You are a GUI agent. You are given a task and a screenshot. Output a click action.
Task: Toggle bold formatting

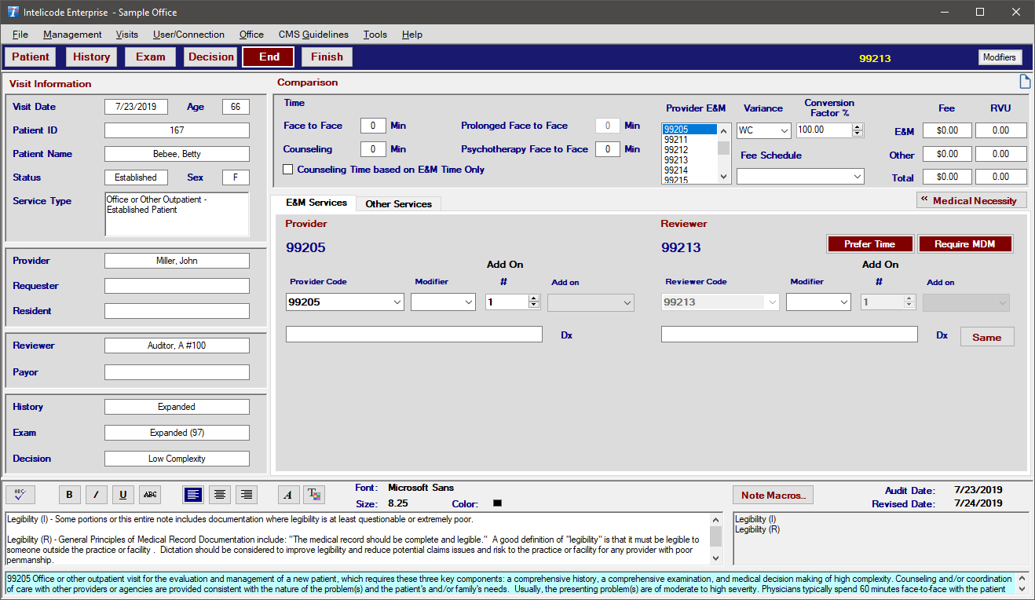(x=69, y=494)
